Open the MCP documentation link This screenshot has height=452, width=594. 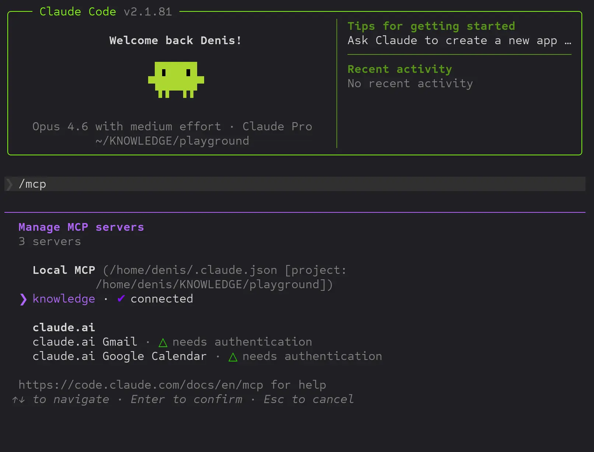(141, 385)
